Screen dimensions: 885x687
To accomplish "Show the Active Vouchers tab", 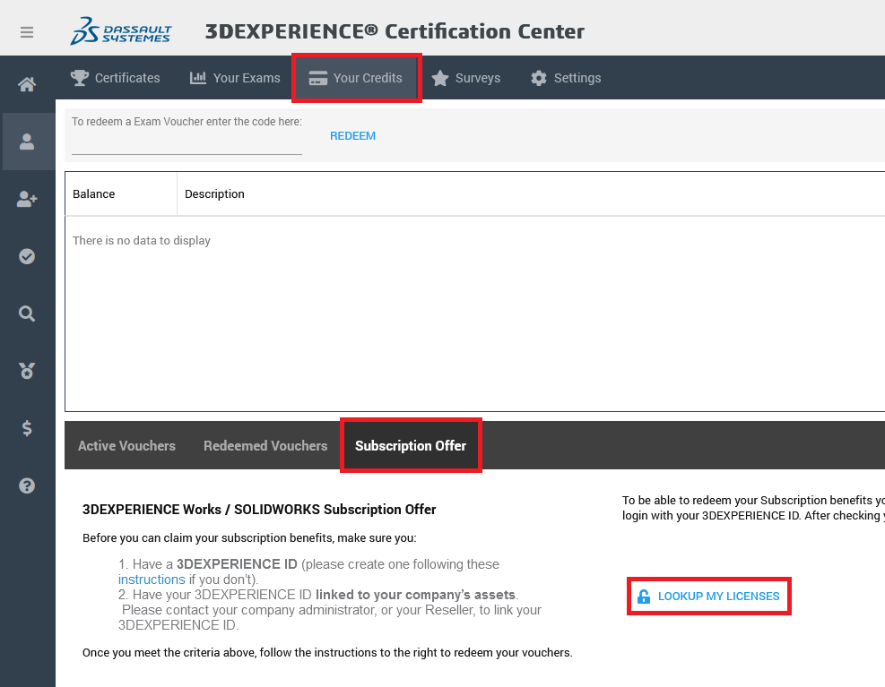I will 126,445.
